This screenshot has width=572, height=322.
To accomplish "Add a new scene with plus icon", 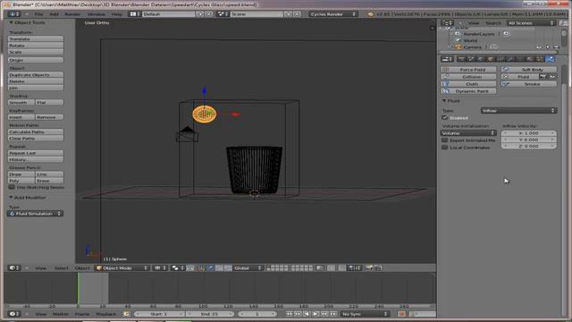I will coord(290,14).
